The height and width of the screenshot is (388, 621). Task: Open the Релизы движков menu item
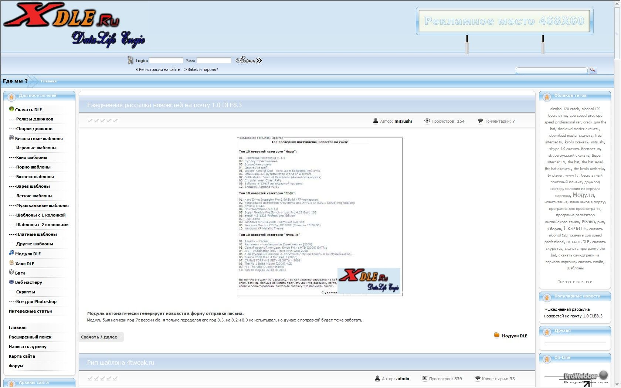tap(31, 119)
